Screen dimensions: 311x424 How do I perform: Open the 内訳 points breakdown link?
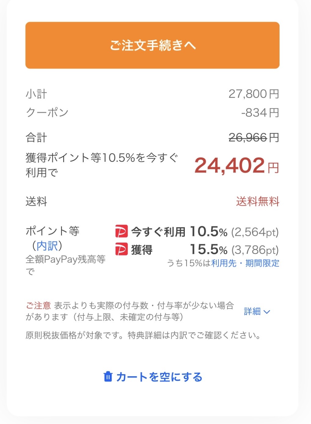tap(47, 246)
